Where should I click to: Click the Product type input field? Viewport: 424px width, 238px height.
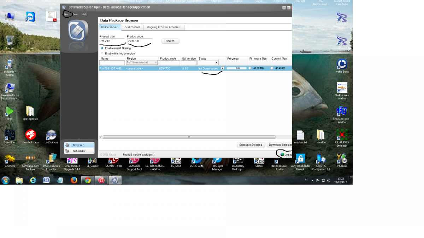coord(112,41)
